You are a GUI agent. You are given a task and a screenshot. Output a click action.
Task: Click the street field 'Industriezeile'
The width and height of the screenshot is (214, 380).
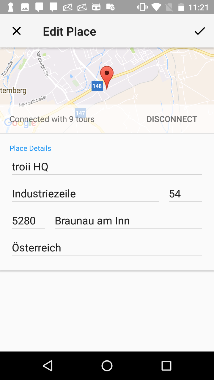[x=85, y=194]
